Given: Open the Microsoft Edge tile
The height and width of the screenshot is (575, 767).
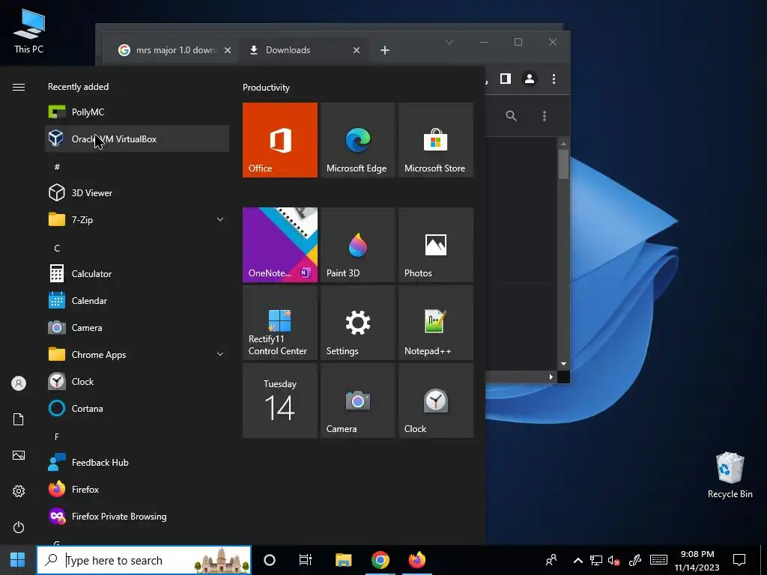Looking at the screenshot, I should click(357, 140).
